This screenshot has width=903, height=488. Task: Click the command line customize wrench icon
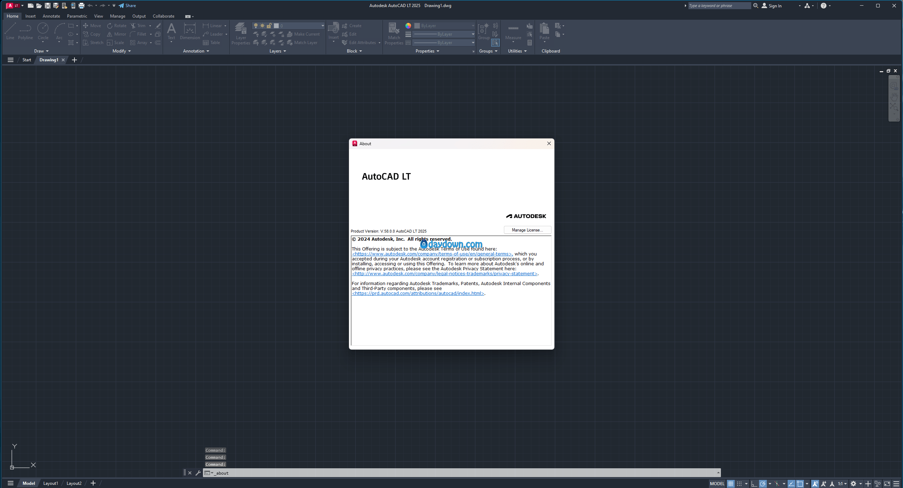pyautogui.click(x=198, y=473)
